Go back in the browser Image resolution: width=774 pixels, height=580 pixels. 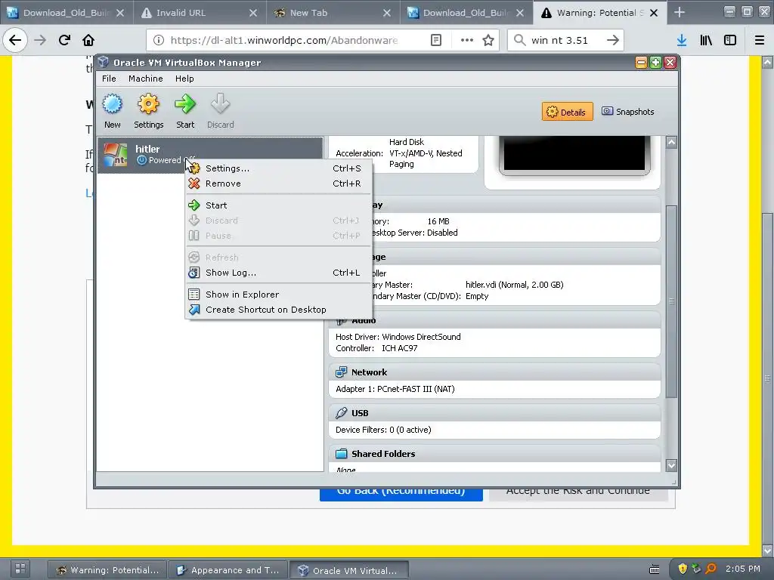coord(15,40)
